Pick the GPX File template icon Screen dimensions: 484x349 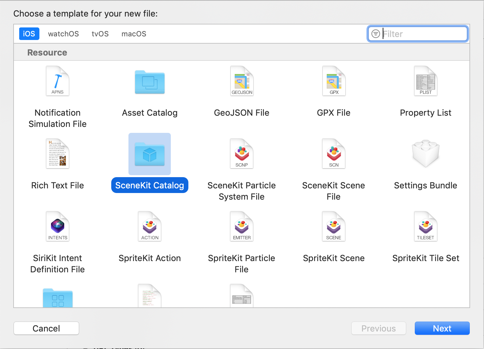(x=334, y=81)
